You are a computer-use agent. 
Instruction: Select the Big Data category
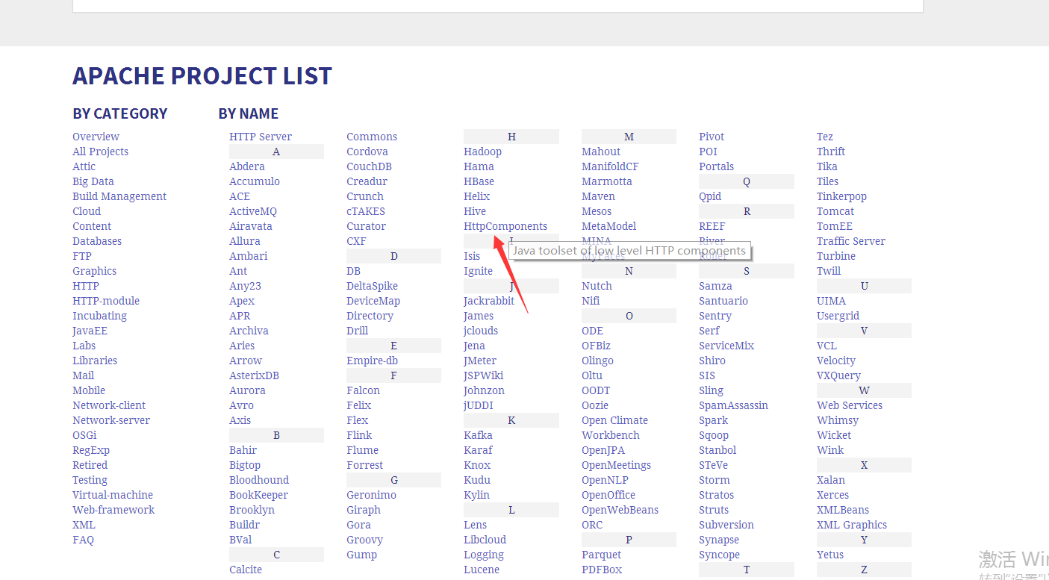pyautogui.click(x=93, y=181)
